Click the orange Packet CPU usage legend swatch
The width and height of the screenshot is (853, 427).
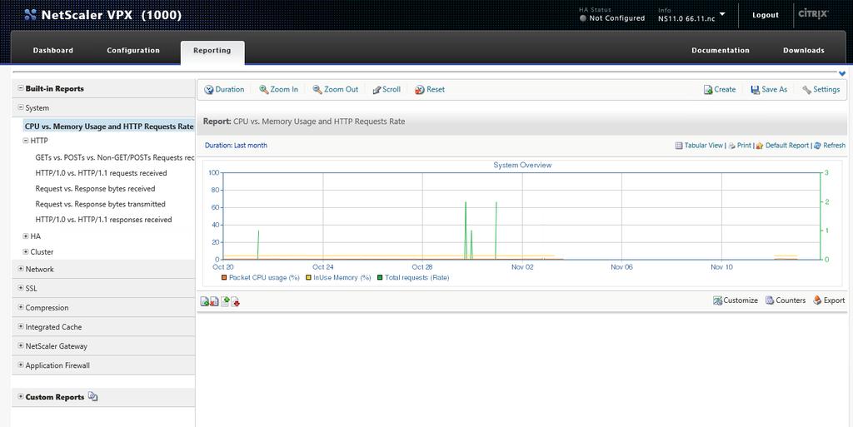[224, 278]
